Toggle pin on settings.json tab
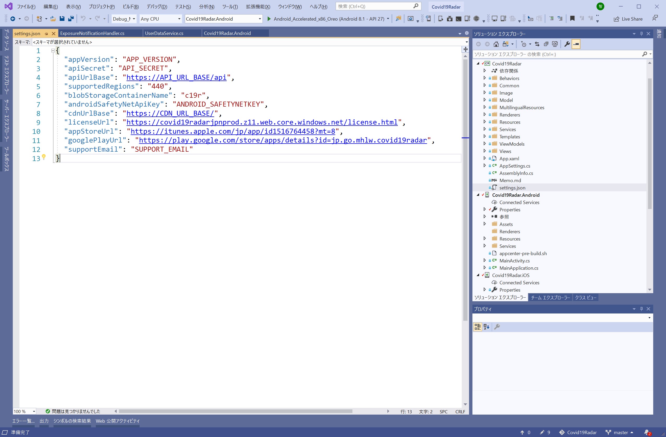The width and height of the screenshot is (666, 437). (46, 34)
